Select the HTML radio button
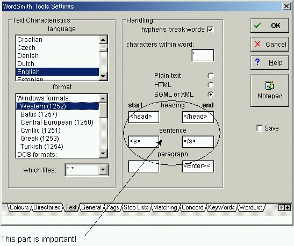This screenshot has height=246, width=294. click(x=211, y=85)
